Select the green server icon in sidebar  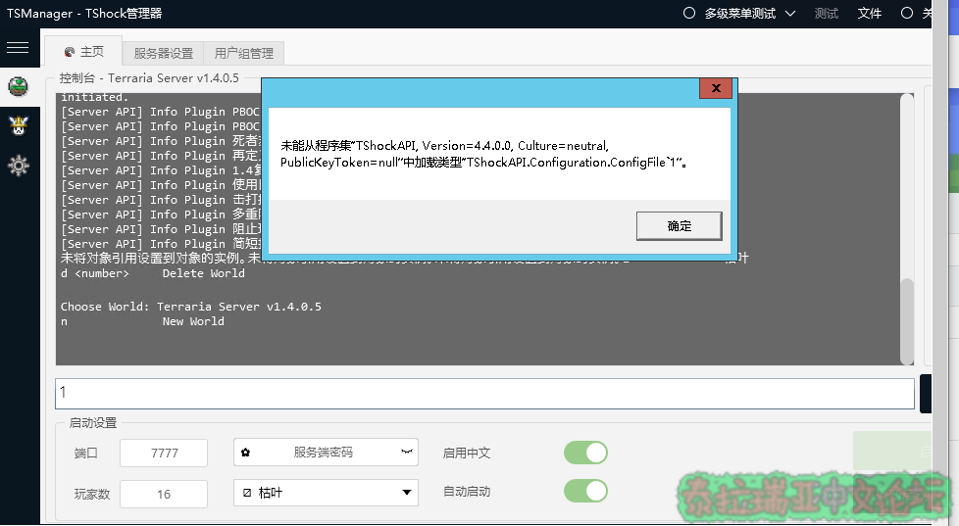point(19,87)
